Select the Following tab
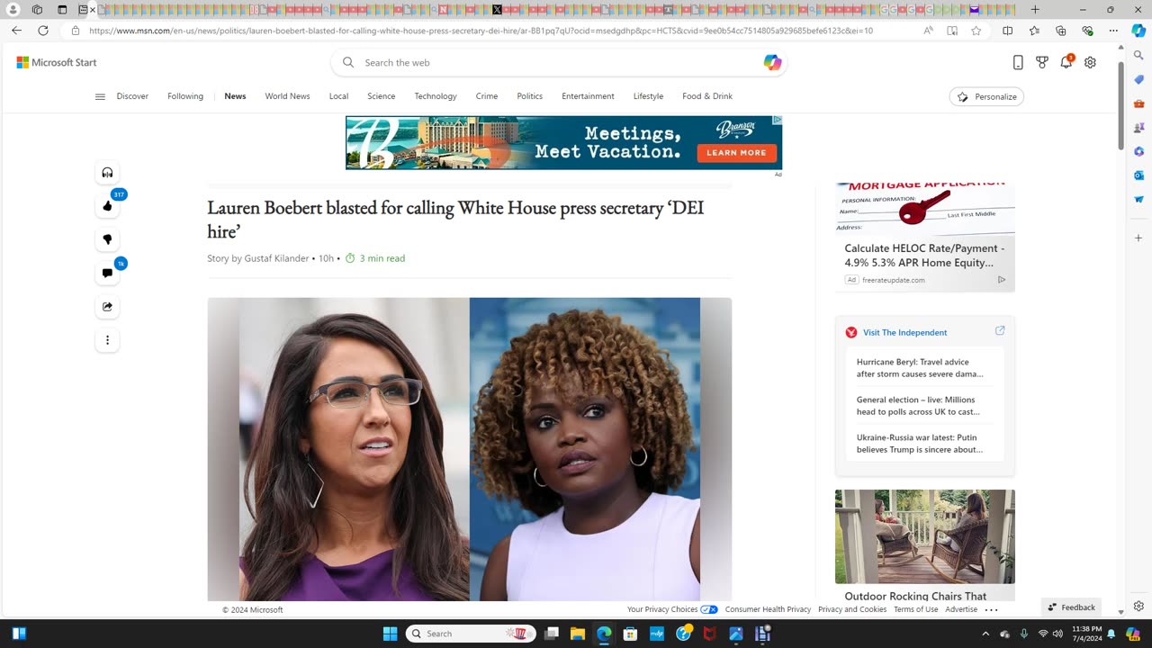Image resolution: width=1152 pixels, height=648 pixels. point(185,96)
